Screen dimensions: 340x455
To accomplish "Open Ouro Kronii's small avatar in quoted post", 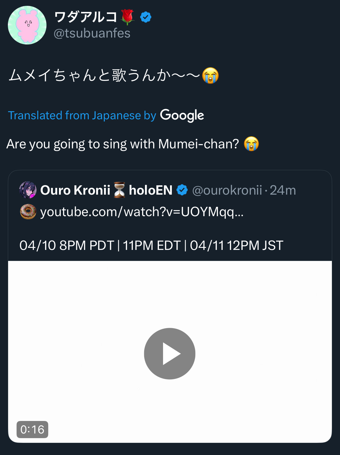I will [28, 190].
